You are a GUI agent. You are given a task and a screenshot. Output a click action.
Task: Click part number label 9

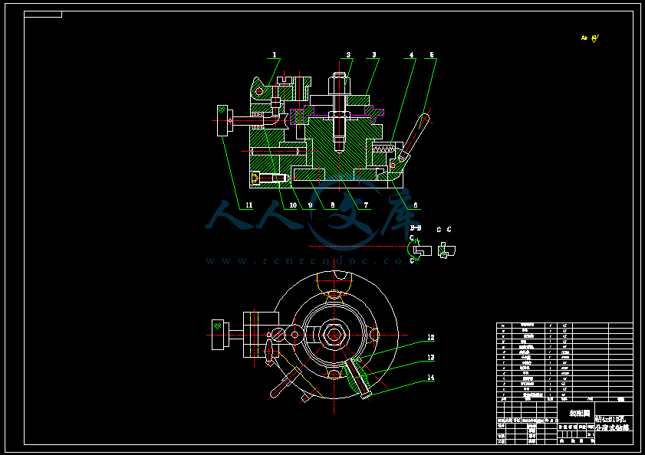coord(310,205)
